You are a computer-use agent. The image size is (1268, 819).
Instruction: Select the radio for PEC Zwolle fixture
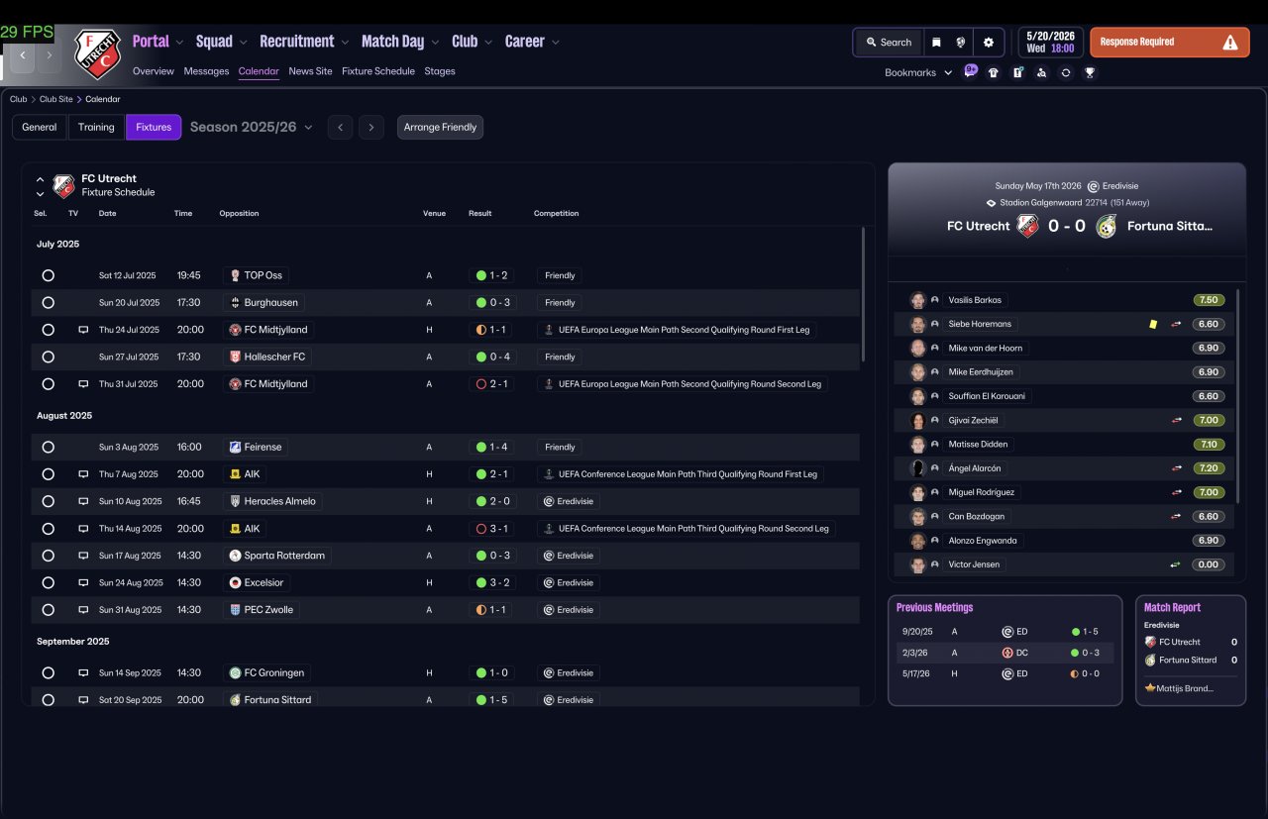coord(49,610)
